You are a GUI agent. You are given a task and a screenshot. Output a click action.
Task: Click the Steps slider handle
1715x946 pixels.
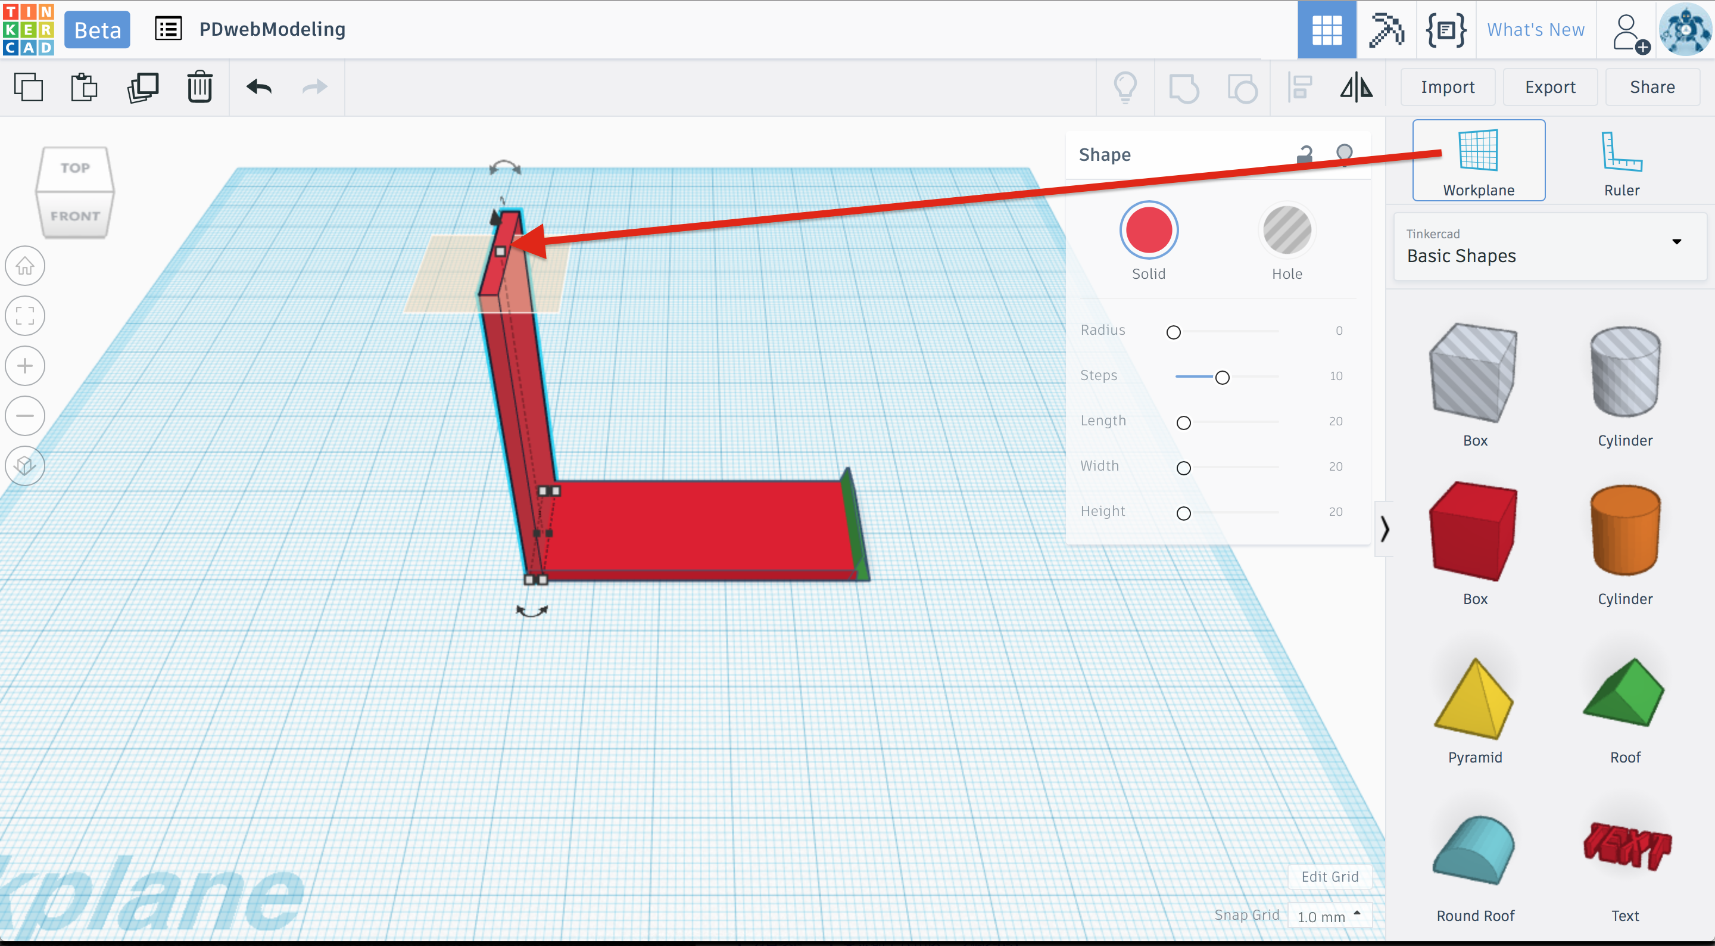click(1222, 378)
